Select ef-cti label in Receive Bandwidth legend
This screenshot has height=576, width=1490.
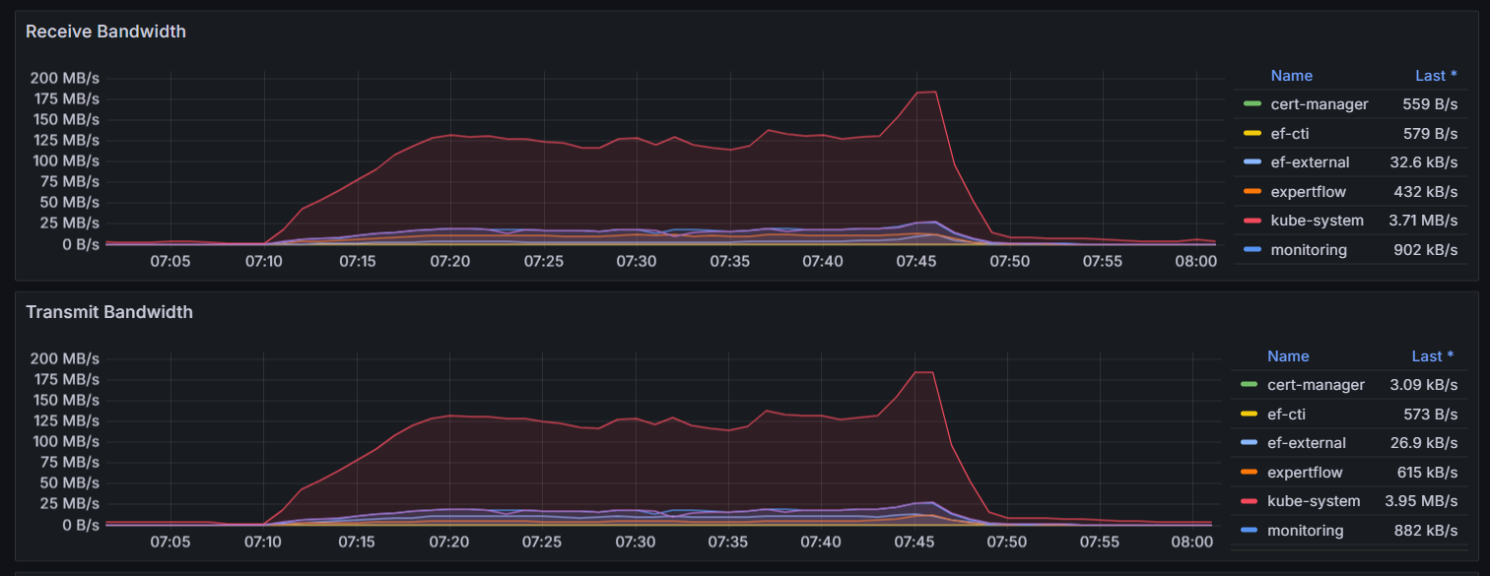point(1290,134)
